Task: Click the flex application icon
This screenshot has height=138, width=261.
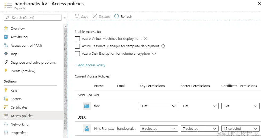Action: [87, 106]
